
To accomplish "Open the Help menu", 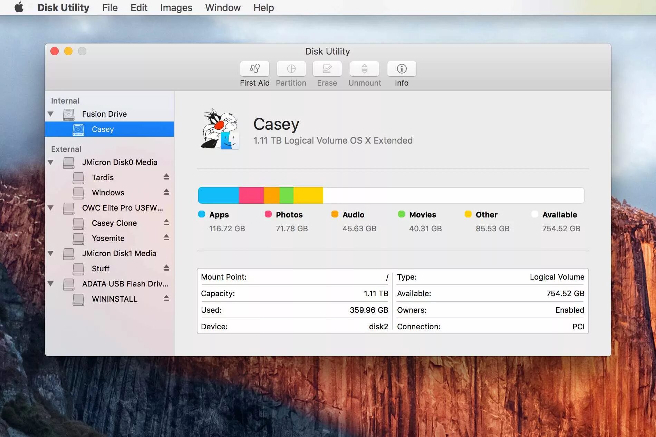I will click(263, 8).
